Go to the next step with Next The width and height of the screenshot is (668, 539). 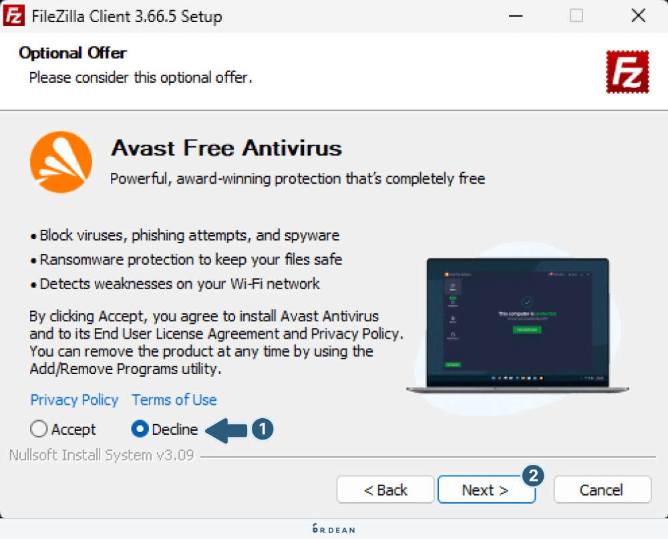pos(486,490)
